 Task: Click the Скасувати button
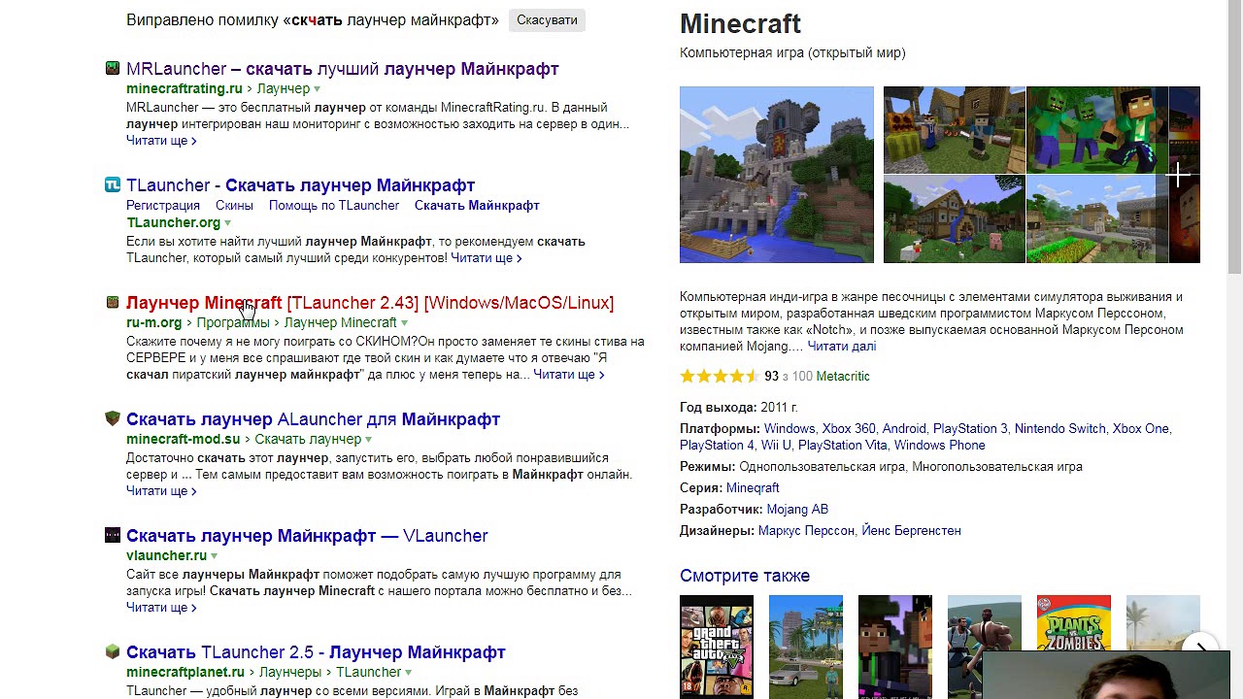[x=547, y=19]
